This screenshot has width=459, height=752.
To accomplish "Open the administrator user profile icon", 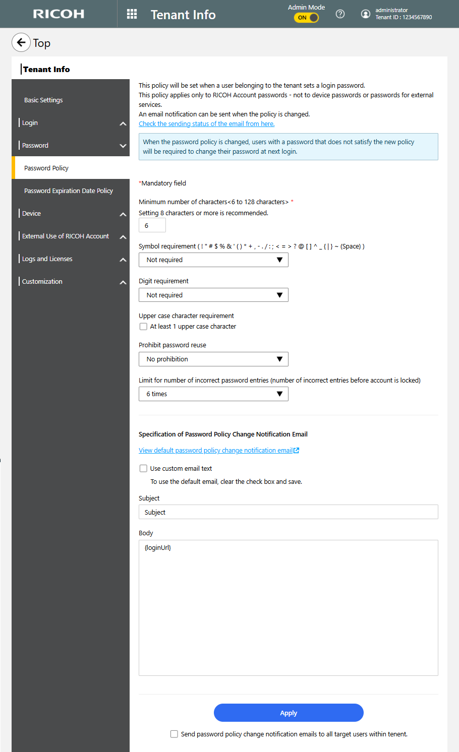I will point(366,14).
